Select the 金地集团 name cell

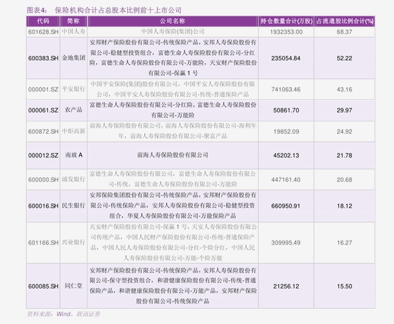[x=74, y=58]
